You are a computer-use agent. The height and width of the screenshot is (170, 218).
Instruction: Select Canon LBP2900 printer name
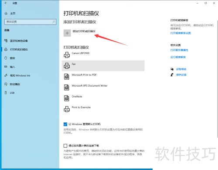[x=81, y=53]
